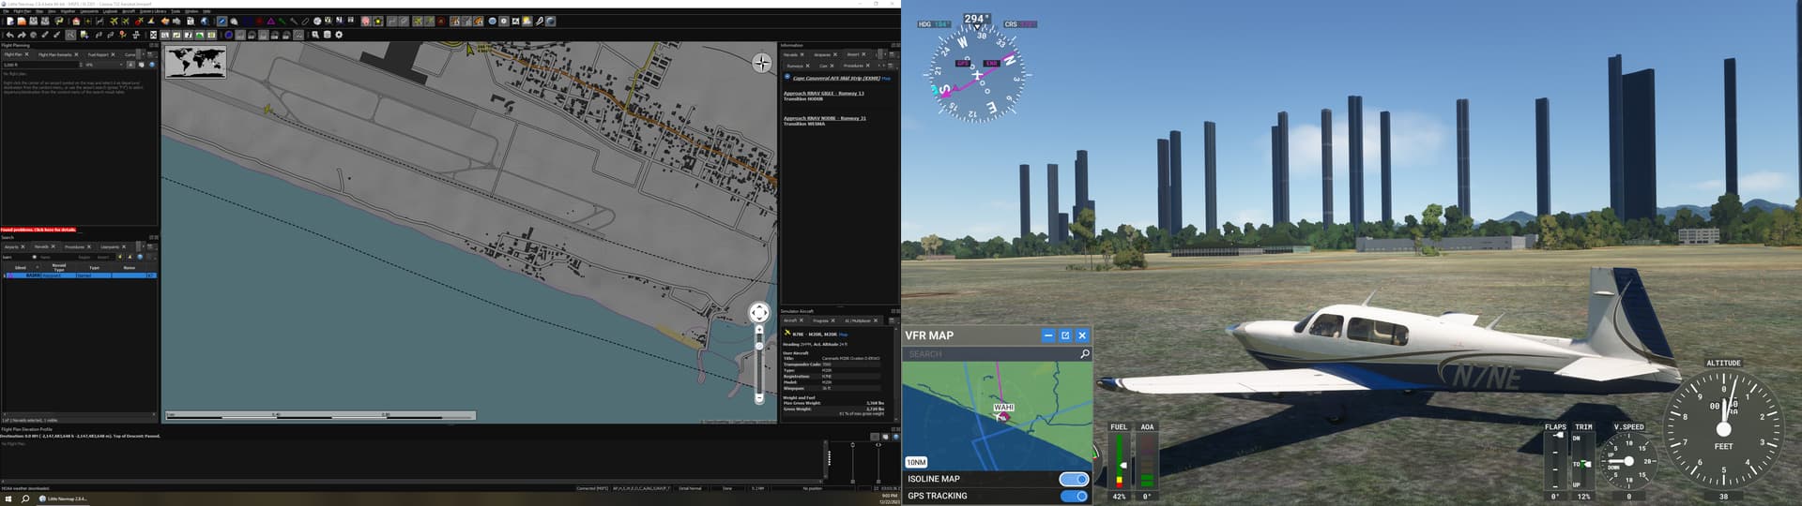The image size is (1802, 506).
Task: Click the Windows taskbar search icon
Action: 25,499
